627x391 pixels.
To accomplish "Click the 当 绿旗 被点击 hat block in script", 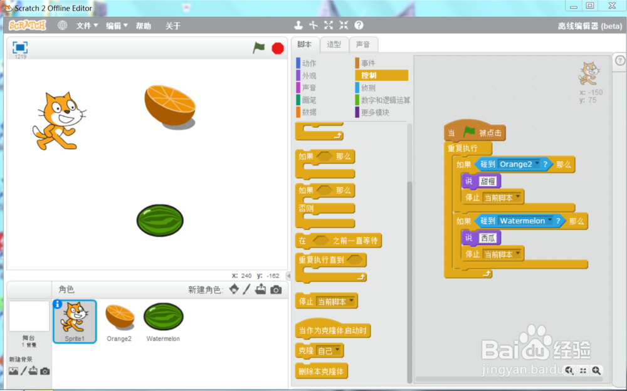I will click(475, 131).
